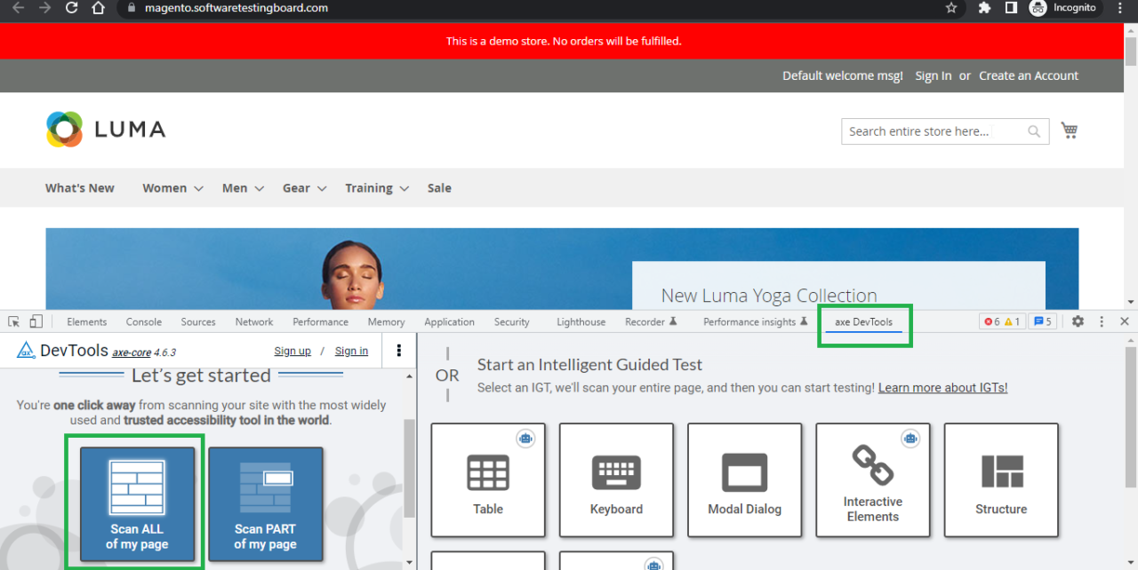The image size is (1138, 570).
Task: Activate the inspect element picker
Action: [x=14, y=321]
